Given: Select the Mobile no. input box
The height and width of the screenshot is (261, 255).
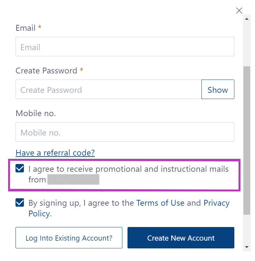Looking at the screenshot, I should pyautogui.click(x=125, y=132).
